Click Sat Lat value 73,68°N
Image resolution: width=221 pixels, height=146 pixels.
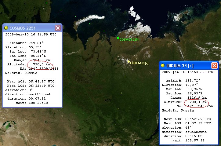[38, 52]
